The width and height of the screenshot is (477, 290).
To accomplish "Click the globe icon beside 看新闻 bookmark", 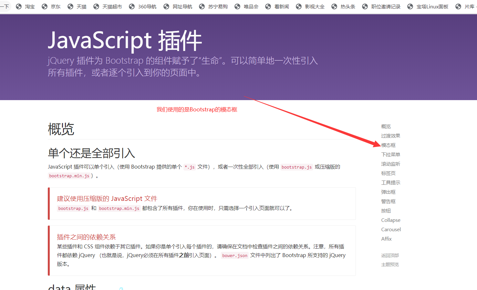I will pyautogui.click(x=268, y=6).
